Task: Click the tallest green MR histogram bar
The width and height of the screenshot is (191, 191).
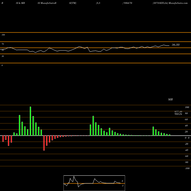Action: coord(31,121)
